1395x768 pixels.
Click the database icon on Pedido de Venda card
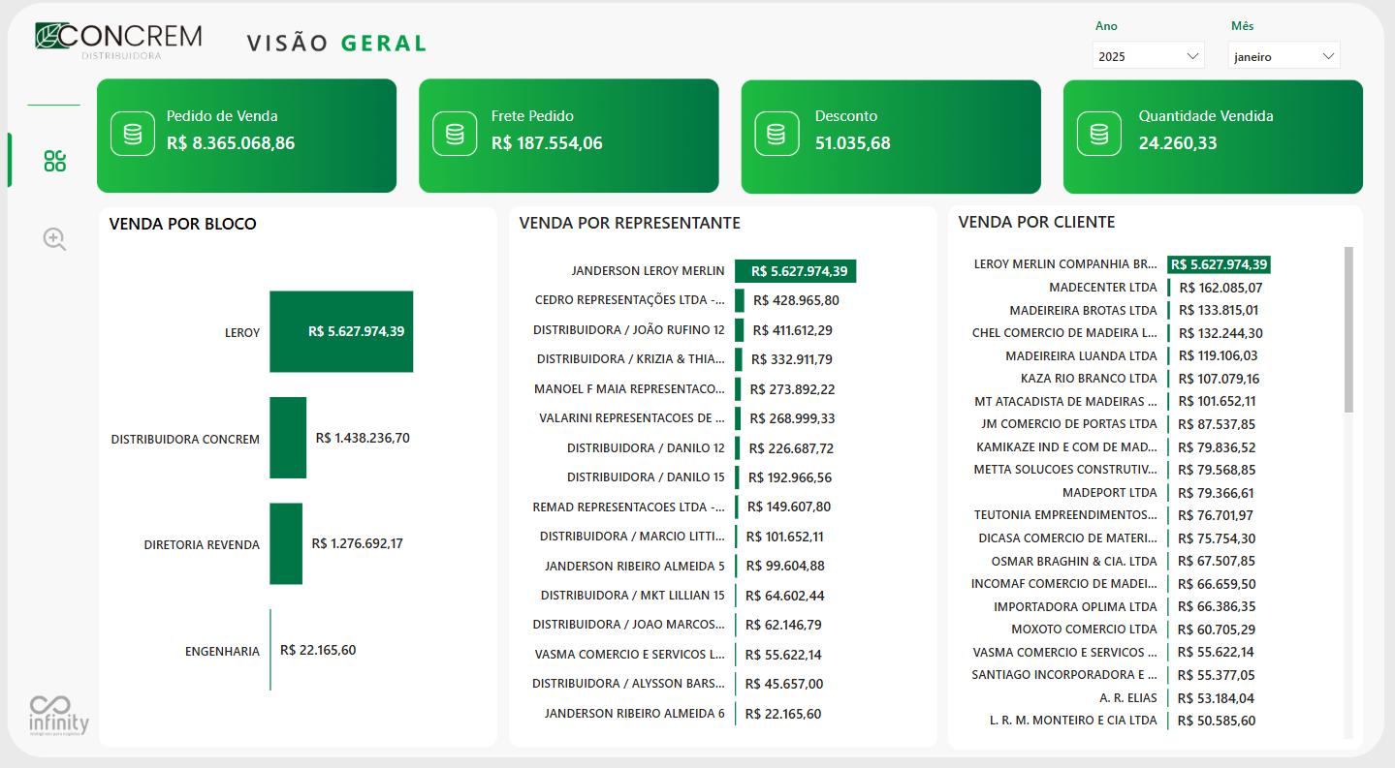pyautogui.click(x=133, y=134)
